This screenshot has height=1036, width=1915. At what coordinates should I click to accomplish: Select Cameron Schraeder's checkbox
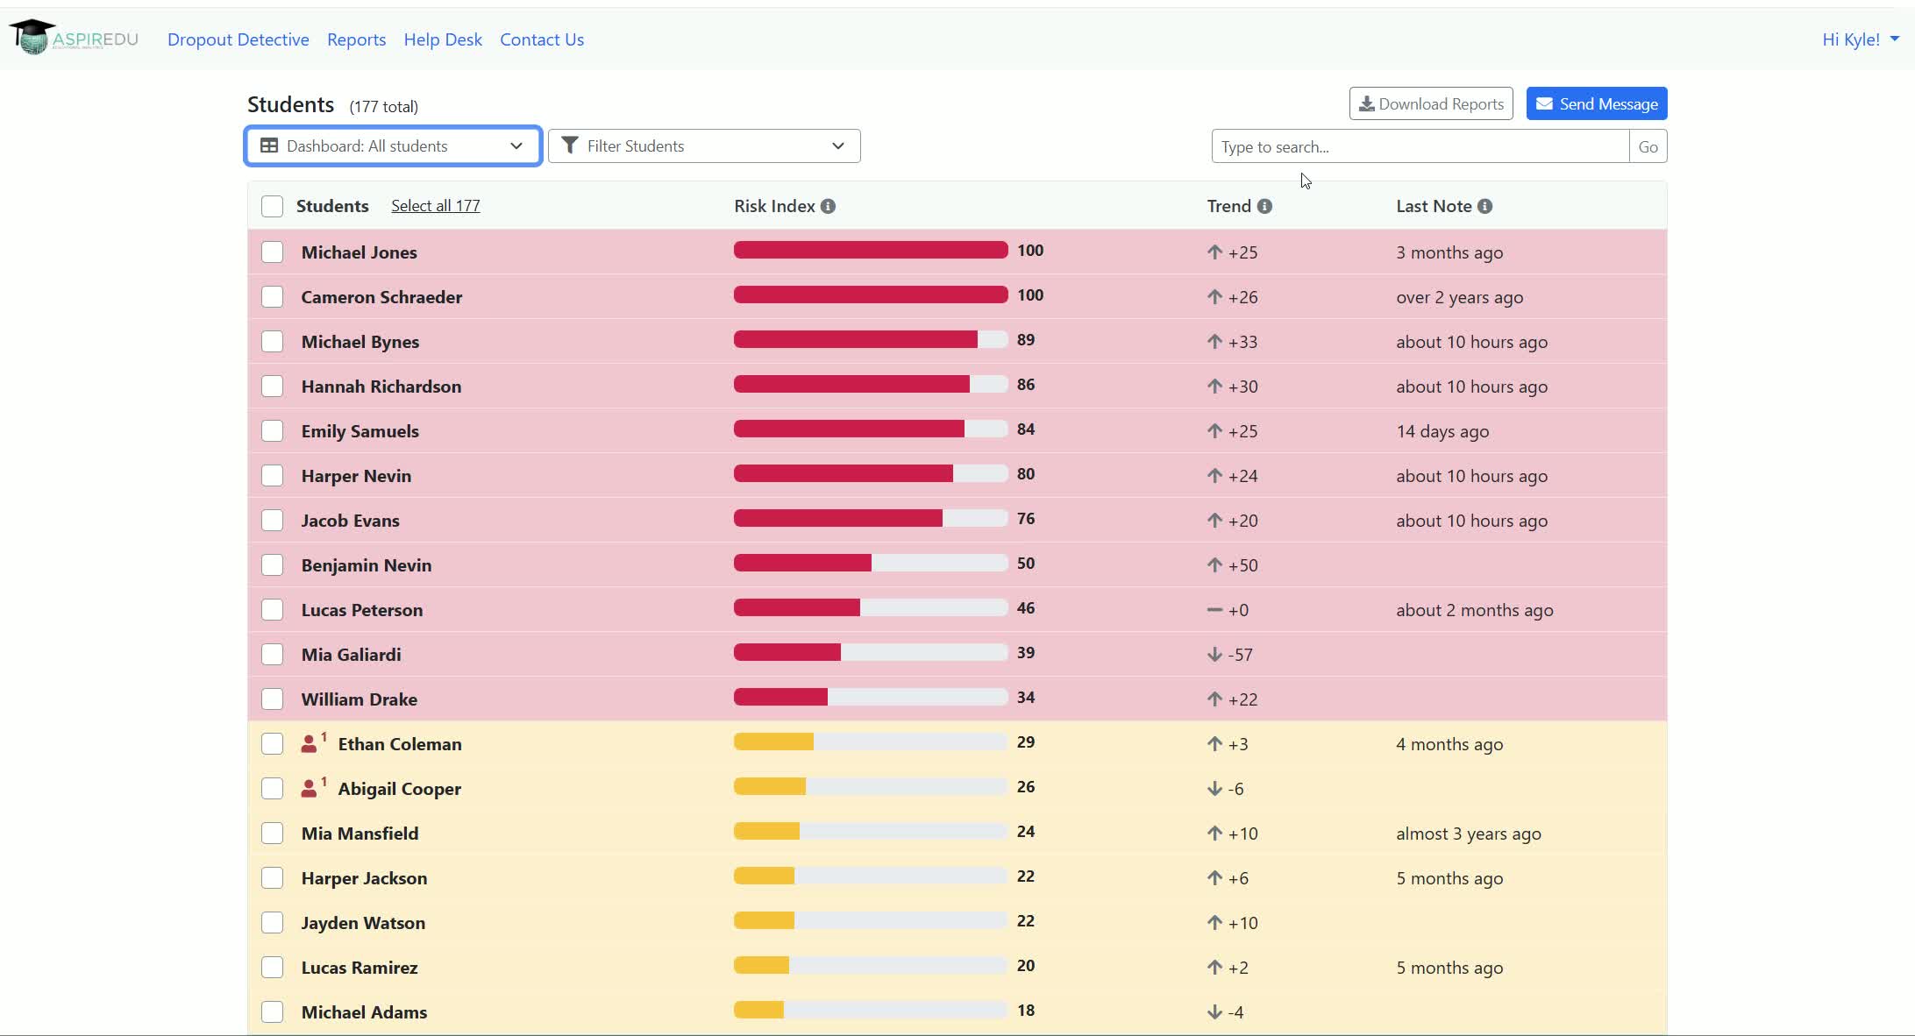pyautogui.click(x=272, y=297)
